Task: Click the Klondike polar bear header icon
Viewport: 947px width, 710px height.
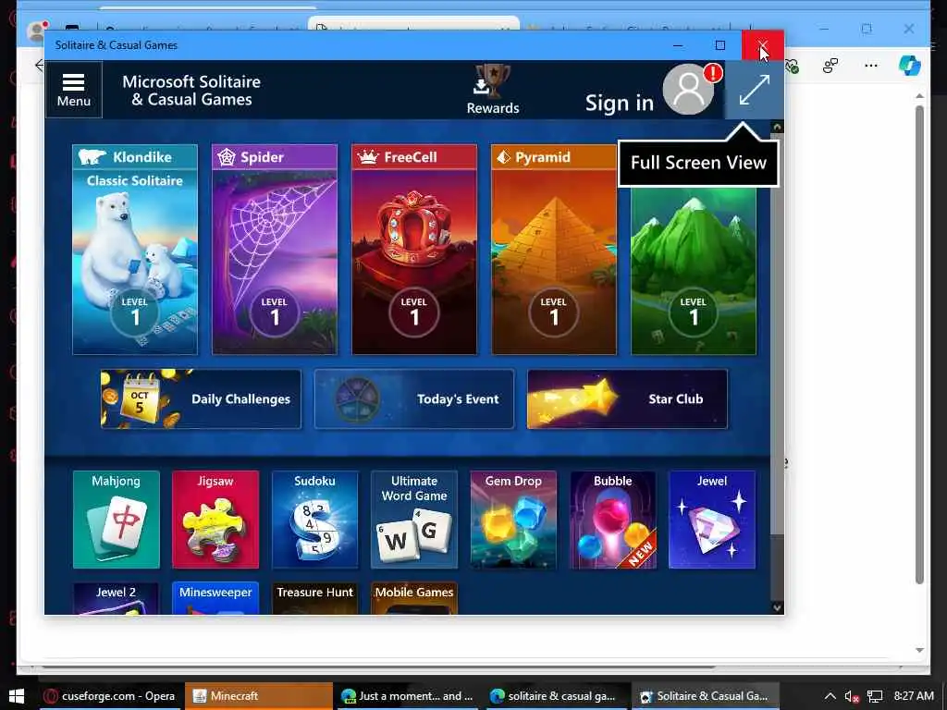Action: point(92,157)
